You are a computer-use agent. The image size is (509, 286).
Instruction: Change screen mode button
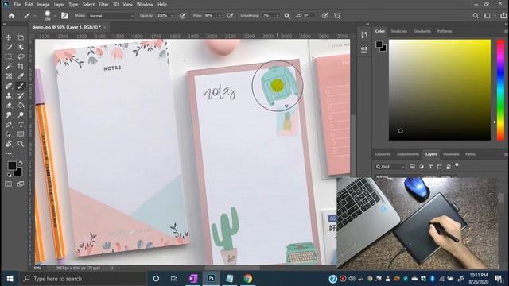21,184
